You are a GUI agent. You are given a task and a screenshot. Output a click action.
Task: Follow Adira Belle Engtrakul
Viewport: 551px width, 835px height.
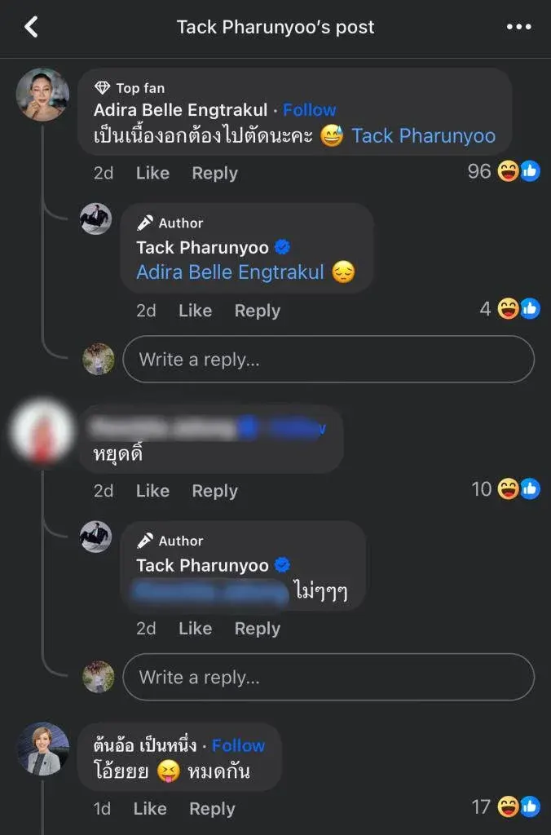pyautogui.click(x=309, y=110)
